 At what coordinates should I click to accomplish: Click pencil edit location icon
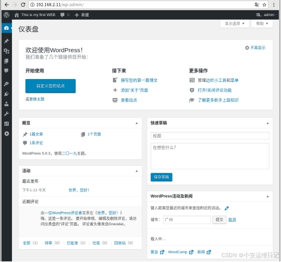click(x=227, y=208)
